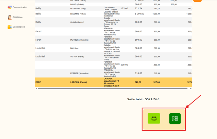Click the 700,00 amount for Croisille
Screen dimensions: 217x139
tap(139, 22)
